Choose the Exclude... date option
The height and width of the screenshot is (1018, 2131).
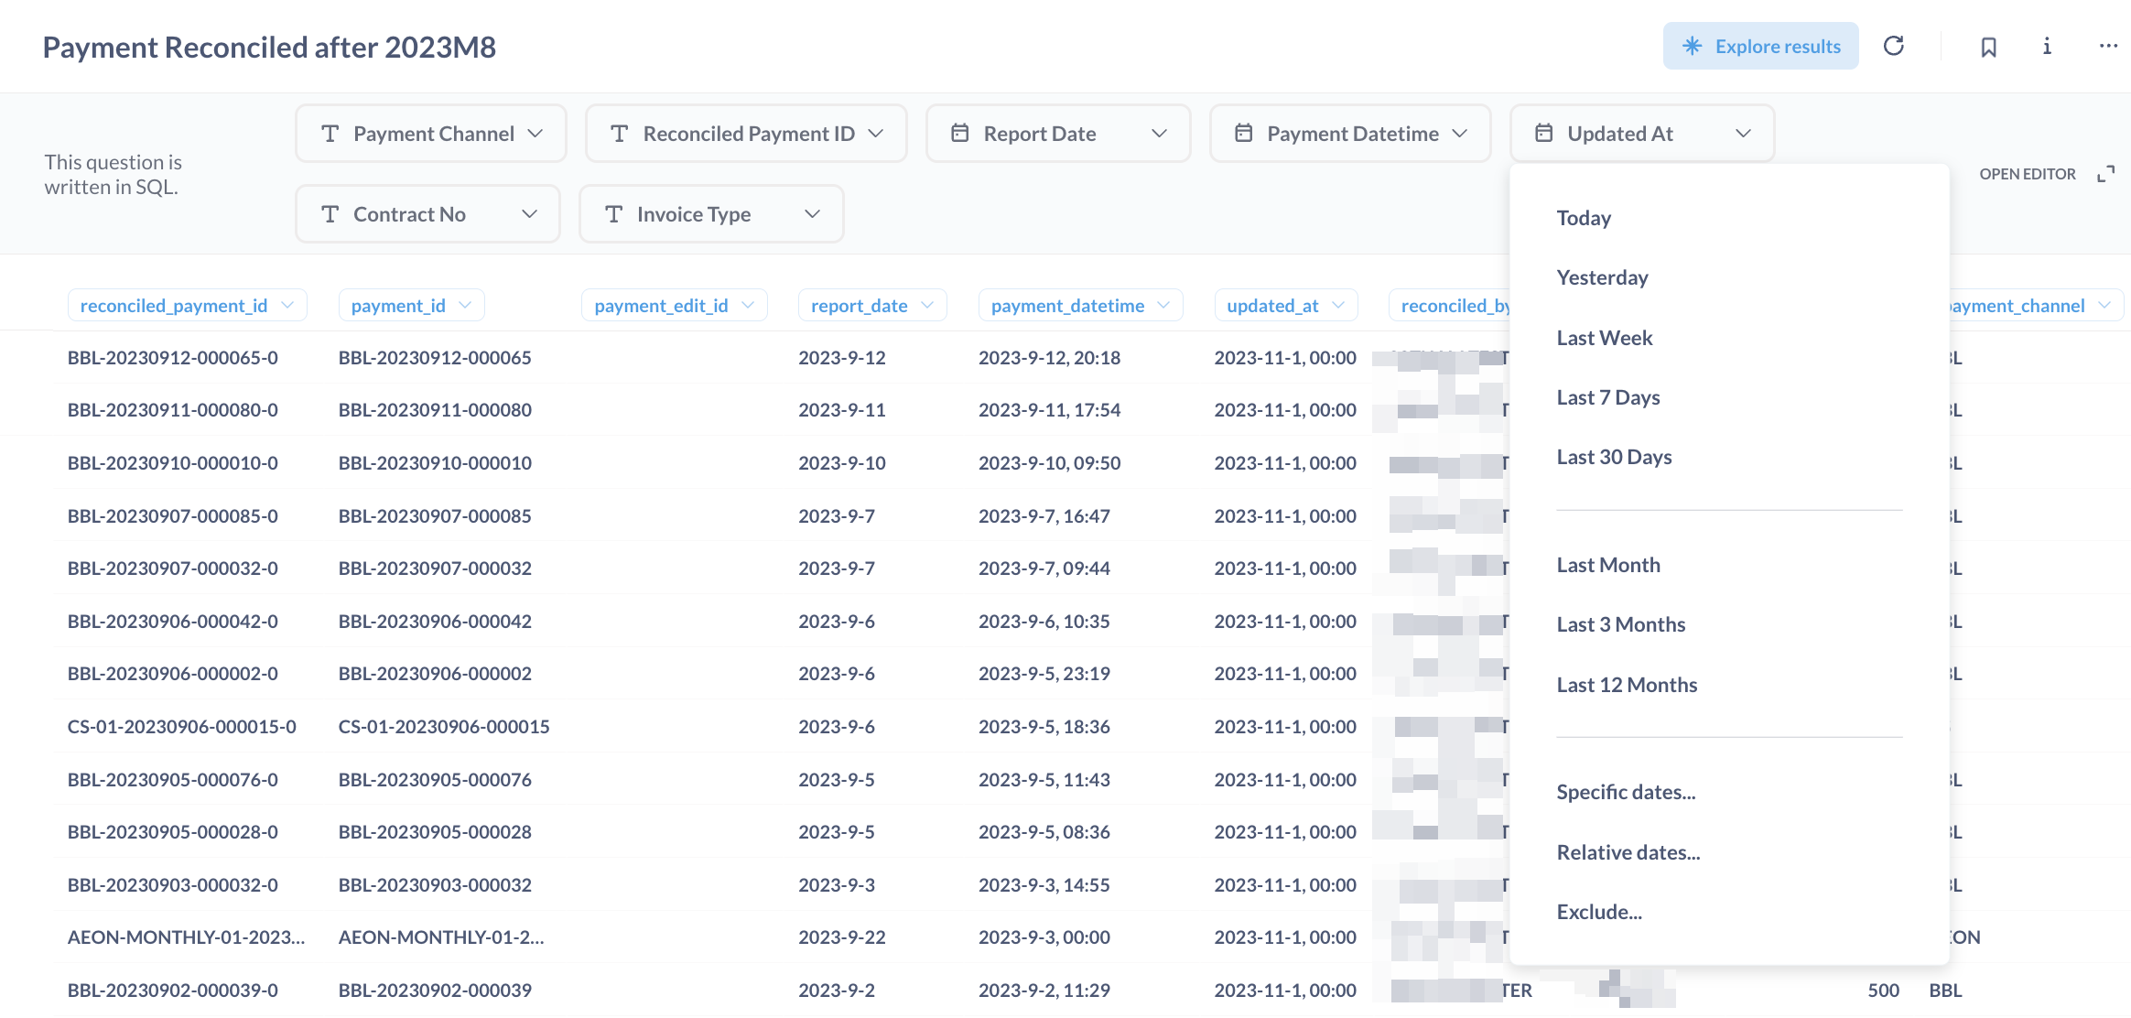click(1598, 912)
